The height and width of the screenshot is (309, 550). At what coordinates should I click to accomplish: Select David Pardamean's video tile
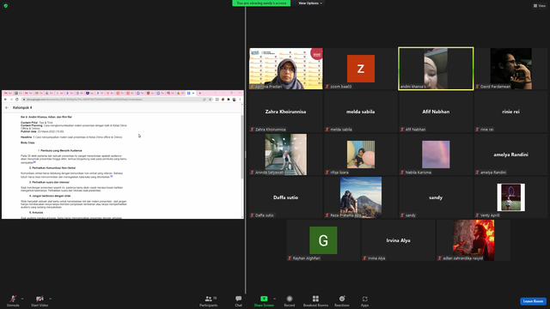pyautogui.click(x=510, y=69)
